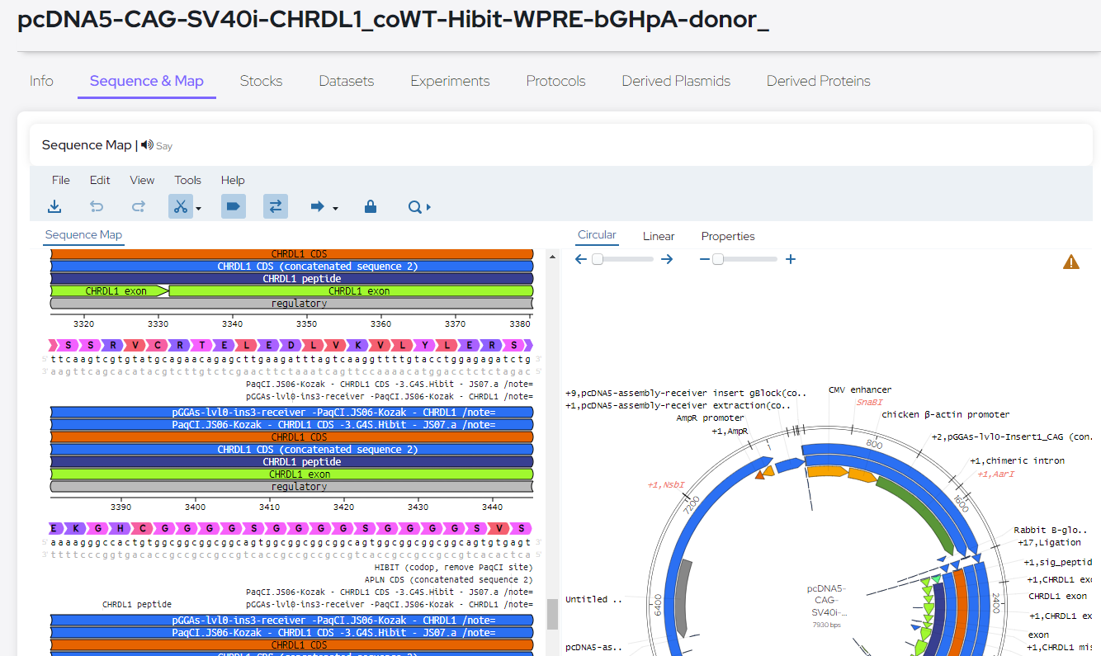Switch to the Linear map tab
The image size is (1101, 656).
(659, 236)
